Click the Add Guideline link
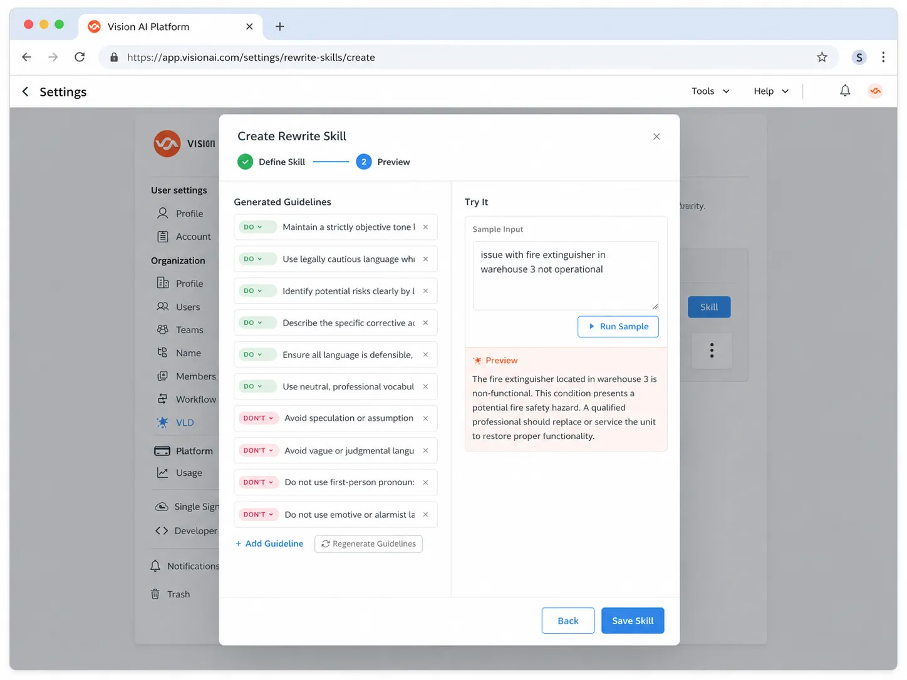Viewport: 907px width, 680px height. pyautogui.click(x=269, y=544)
